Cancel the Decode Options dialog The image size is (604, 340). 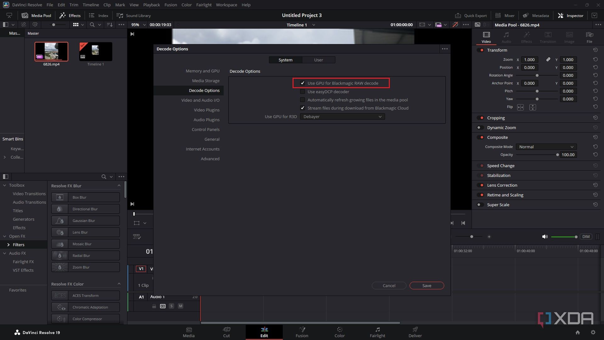point(389,286)
